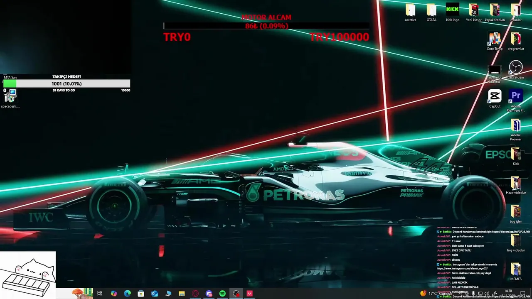Open File Explorer in the taskbar

point(182,293)
